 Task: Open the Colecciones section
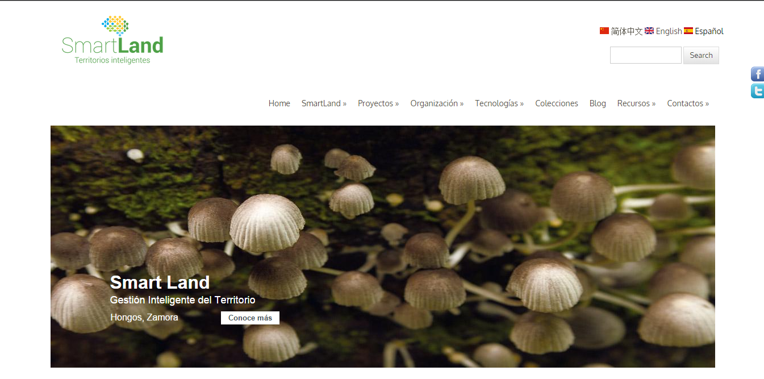point(557,103)
